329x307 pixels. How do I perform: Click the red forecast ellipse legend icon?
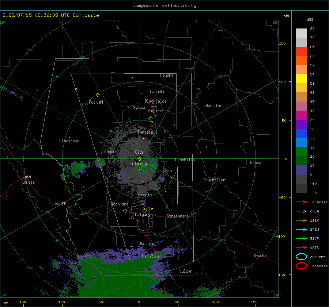(x=301, y=266)
